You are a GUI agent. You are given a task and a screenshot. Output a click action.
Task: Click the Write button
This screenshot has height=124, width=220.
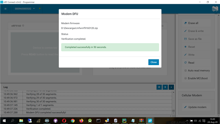tap(196, 55)
